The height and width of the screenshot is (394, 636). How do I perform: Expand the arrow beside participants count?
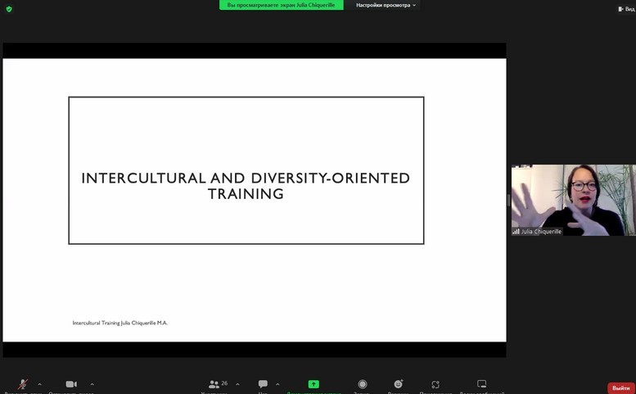237,384
